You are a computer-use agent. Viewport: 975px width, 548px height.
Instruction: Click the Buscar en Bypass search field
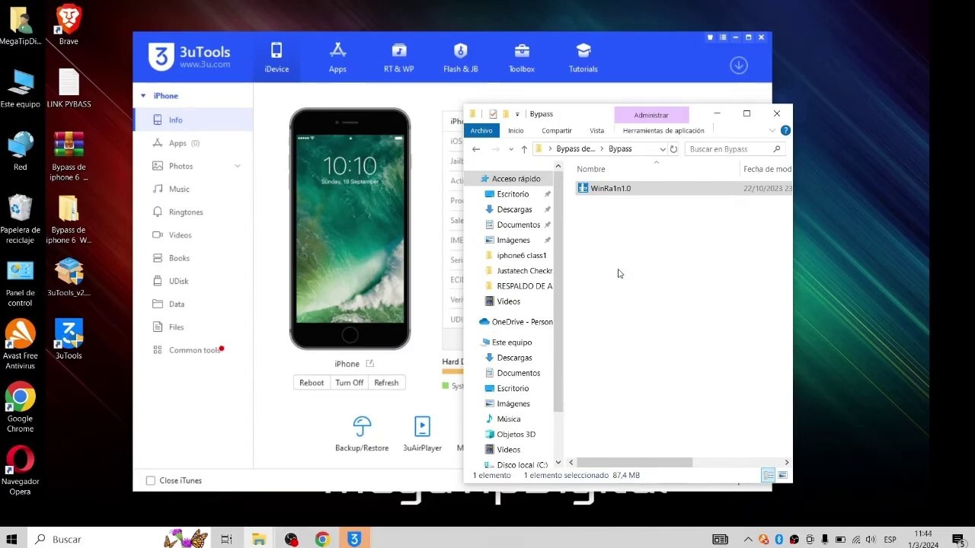click(734, 149)
